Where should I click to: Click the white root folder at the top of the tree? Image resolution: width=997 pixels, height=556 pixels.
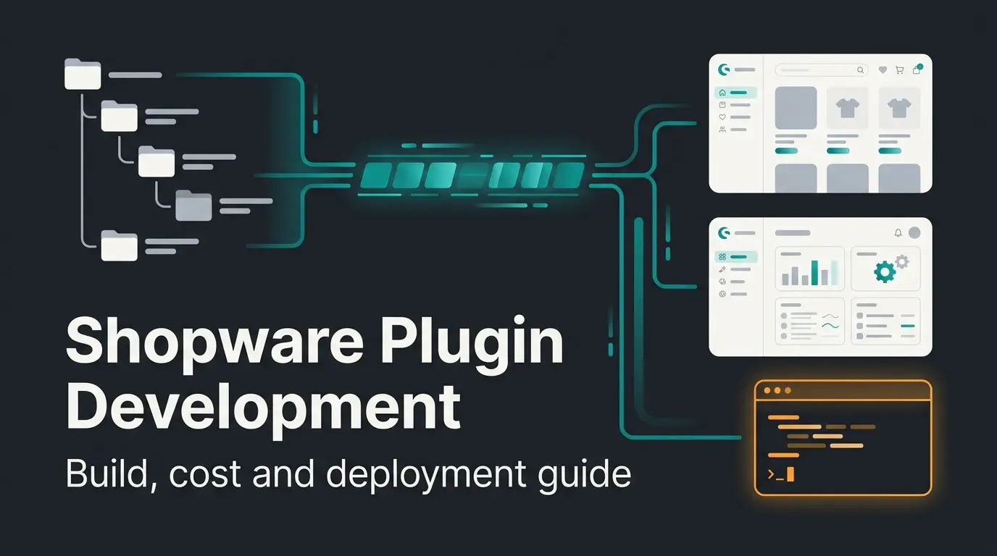point(83,75)
